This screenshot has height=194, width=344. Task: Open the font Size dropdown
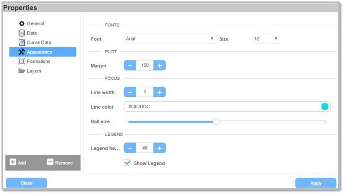tap(266, 39)
